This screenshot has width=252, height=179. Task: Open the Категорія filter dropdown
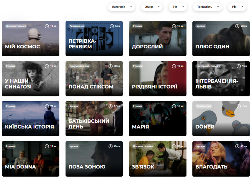point(121,7)
